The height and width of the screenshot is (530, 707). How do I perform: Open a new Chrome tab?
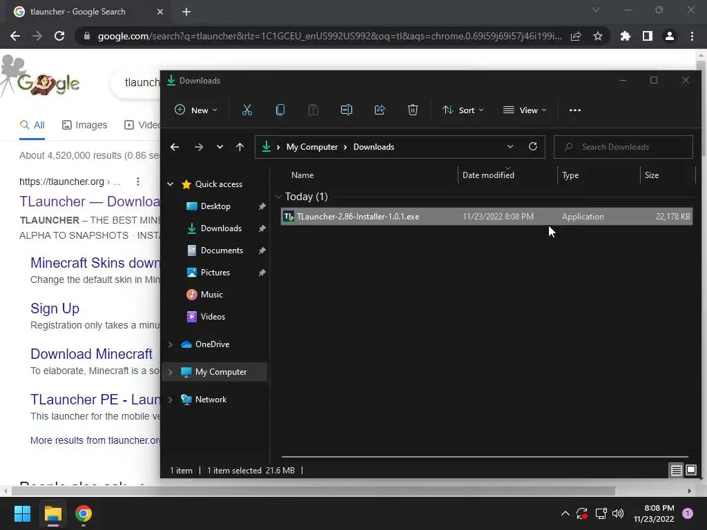tap(186, 12)
